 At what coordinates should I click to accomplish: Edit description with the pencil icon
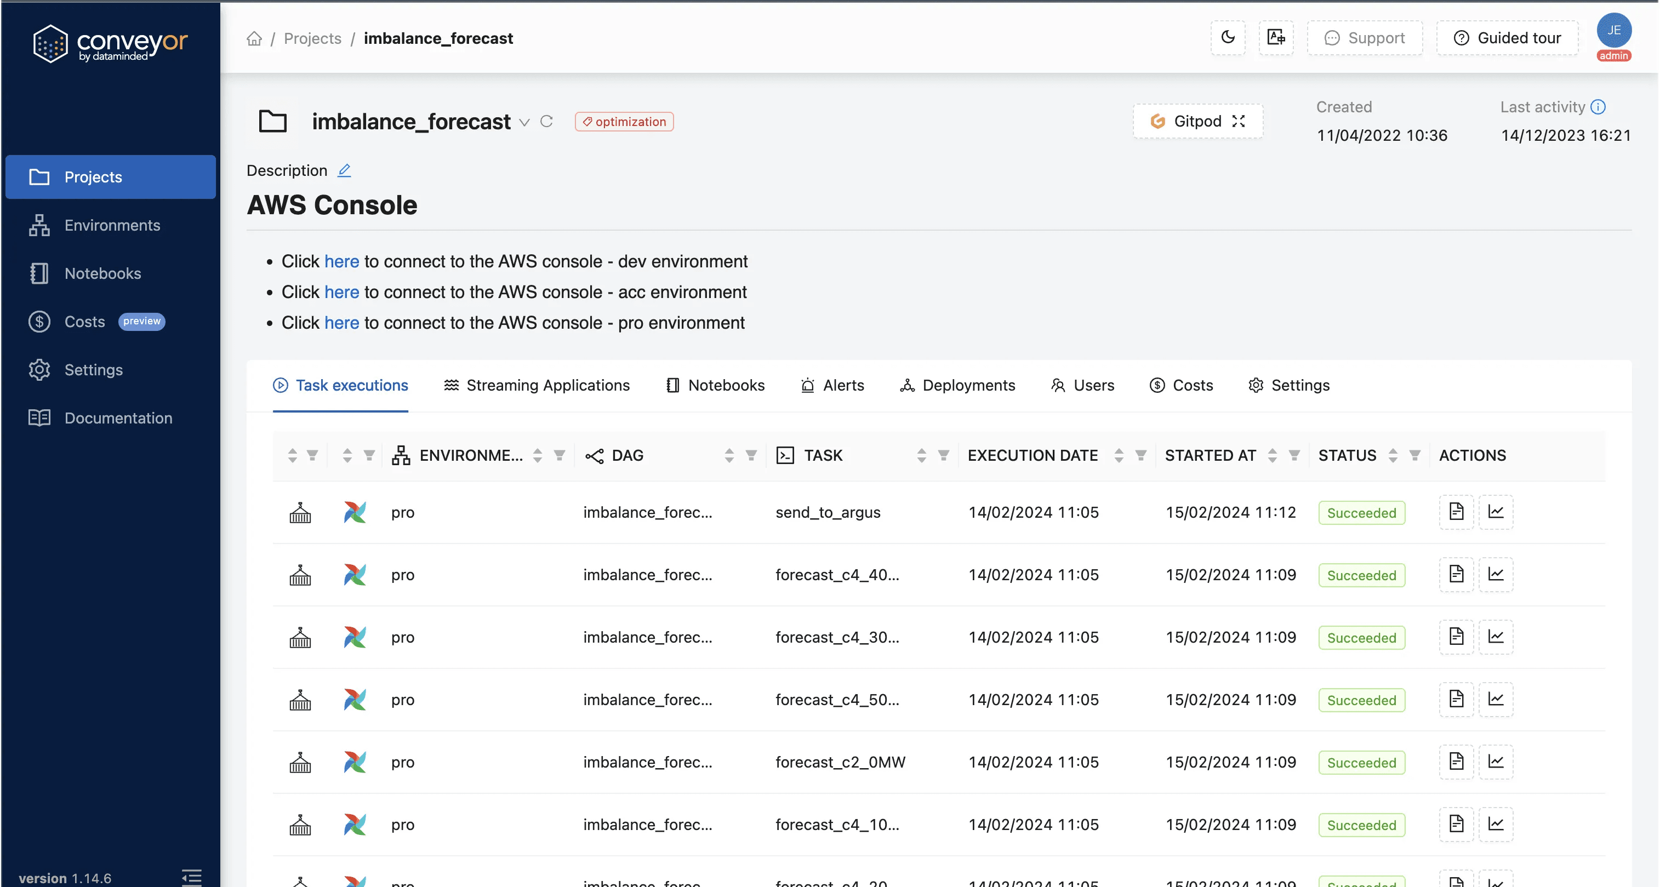pyautogui.click(x=345, y=170)
